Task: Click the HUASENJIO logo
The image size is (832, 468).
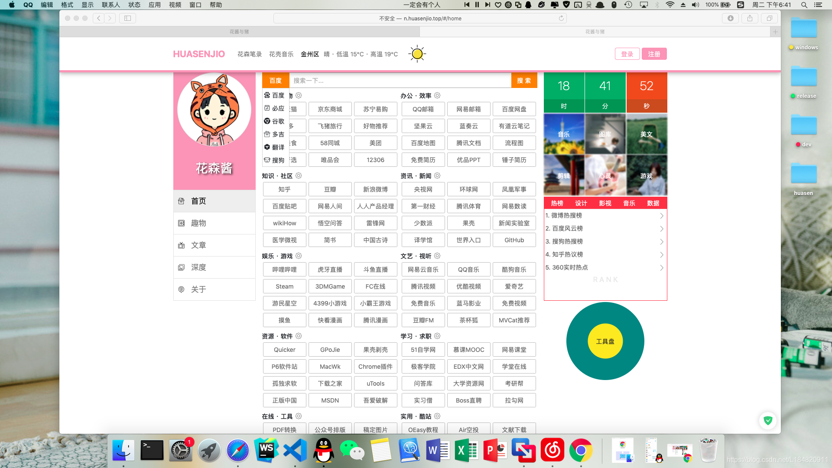Action: tap(199, 54)
